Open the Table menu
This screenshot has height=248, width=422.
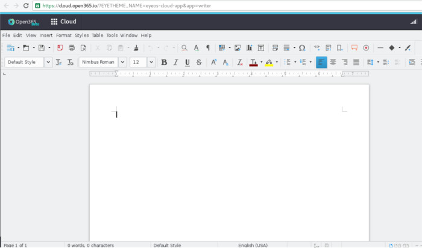coord(98,35)
